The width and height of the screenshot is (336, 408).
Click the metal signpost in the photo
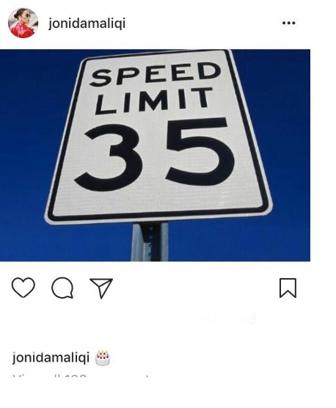[150, 241]
